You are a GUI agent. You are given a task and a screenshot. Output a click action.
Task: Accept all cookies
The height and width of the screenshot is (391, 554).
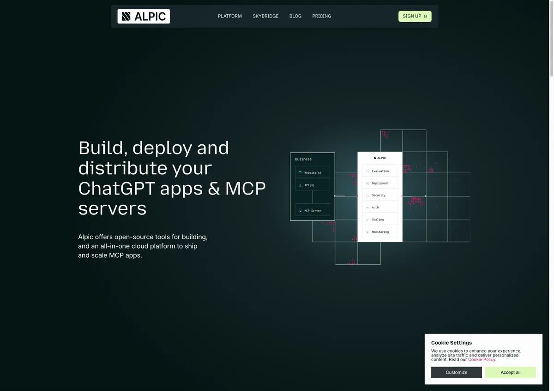[511, 373]
